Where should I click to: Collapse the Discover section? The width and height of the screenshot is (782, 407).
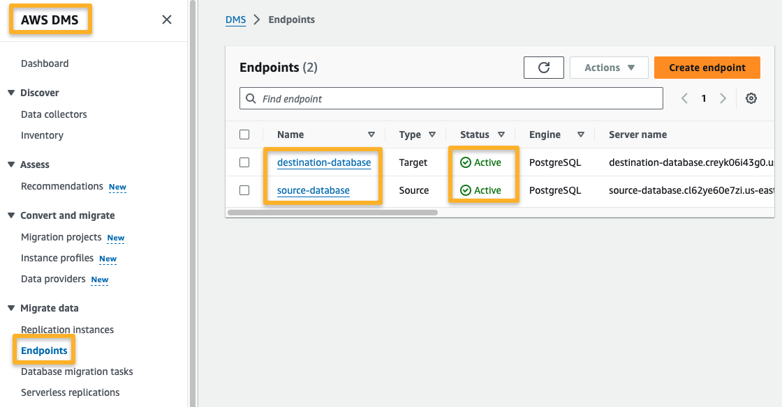8,92
